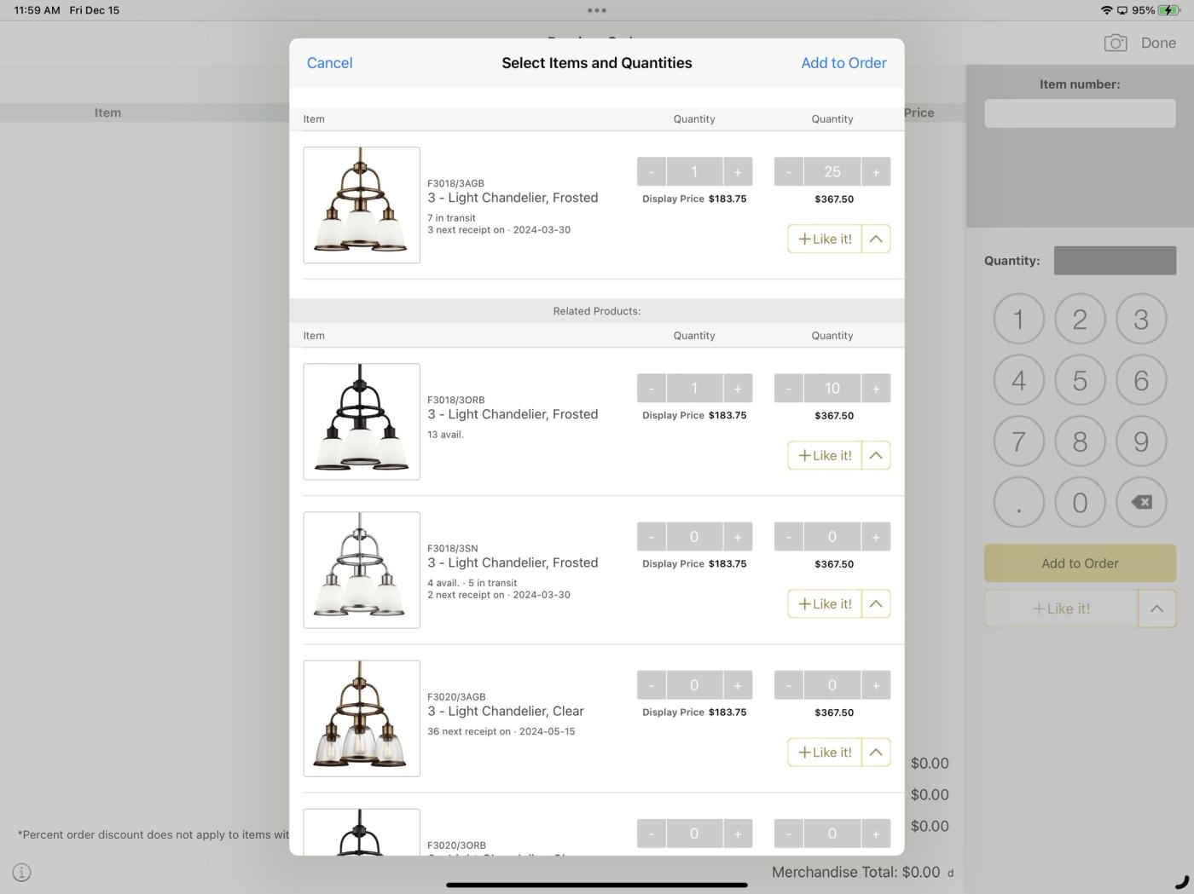Decrease the 25 quantity for F3018/3AGB
Viewport: 1194px width, 894px height.
click(789, 171)
